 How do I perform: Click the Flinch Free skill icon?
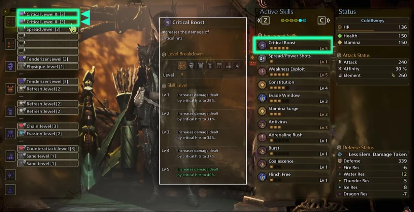[262, 177]
